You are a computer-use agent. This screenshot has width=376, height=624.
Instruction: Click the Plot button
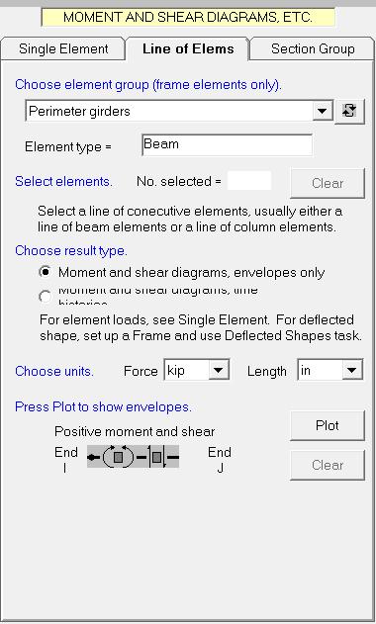click(x=328, y=426)
